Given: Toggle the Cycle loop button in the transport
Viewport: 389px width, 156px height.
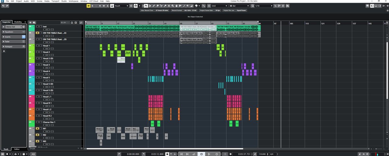Looking at the screenshot, I should coord(194,154).
